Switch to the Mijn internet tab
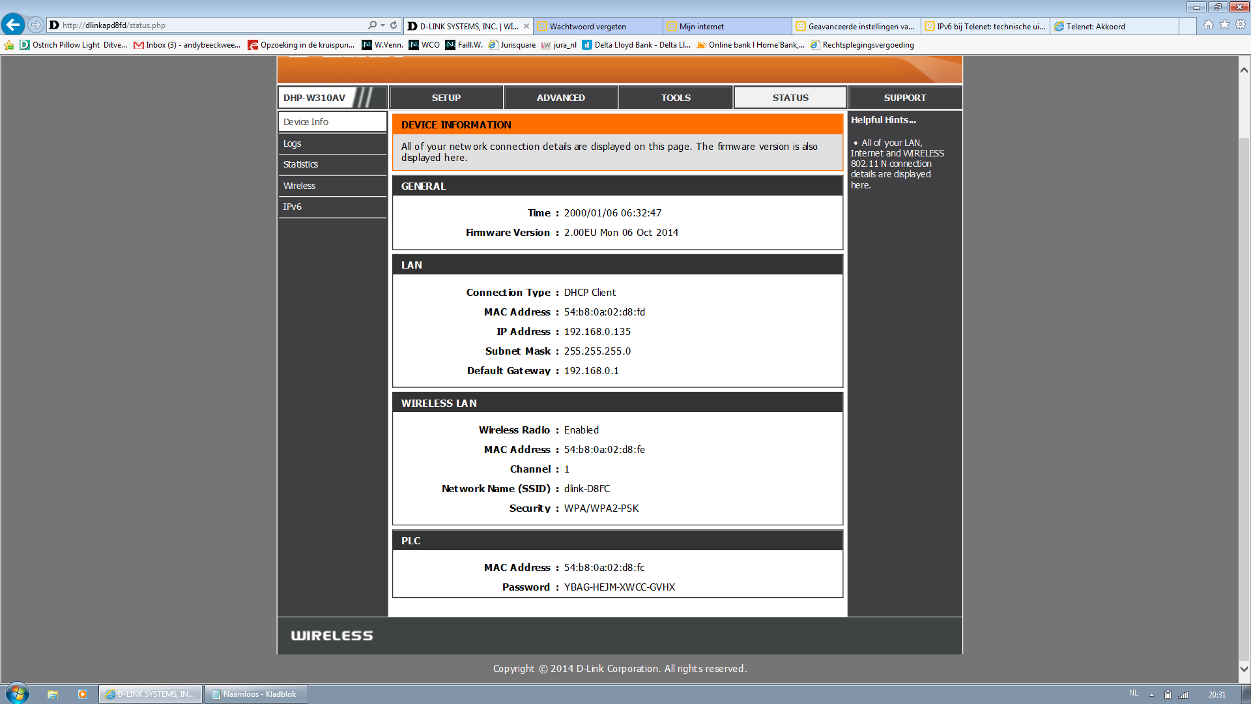The width and height of the screenshot is (1251, 704). click(727, 26)
